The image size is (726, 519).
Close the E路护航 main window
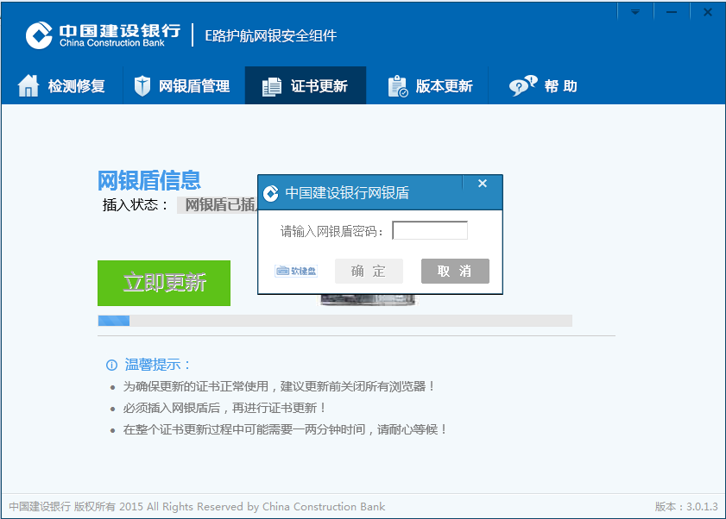(x=708, y=11)
